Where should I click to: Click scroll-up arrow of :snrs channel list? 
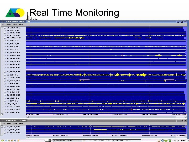click(x=2, y=28)
